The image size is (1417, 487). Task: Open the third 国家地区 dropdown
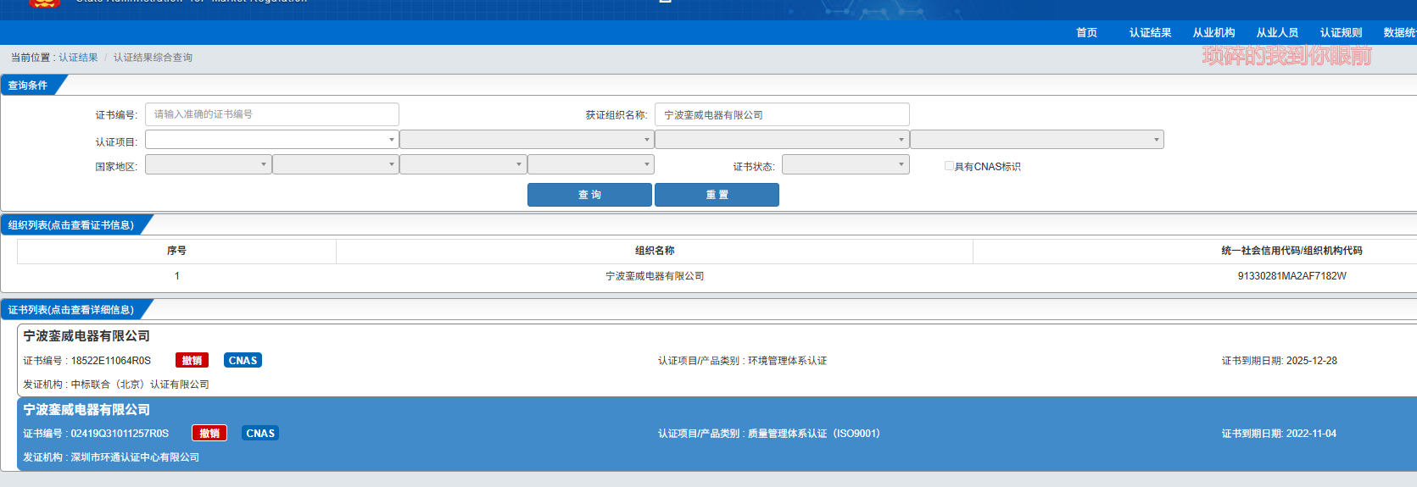point(463,164)
